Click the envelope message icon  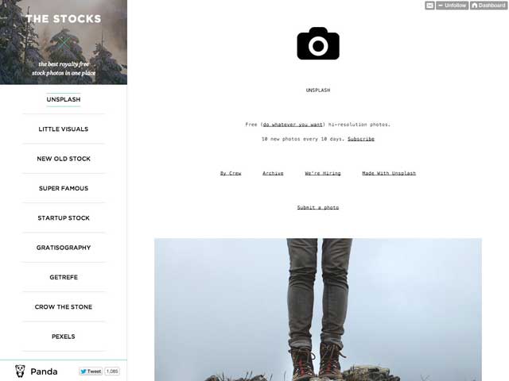429,6
